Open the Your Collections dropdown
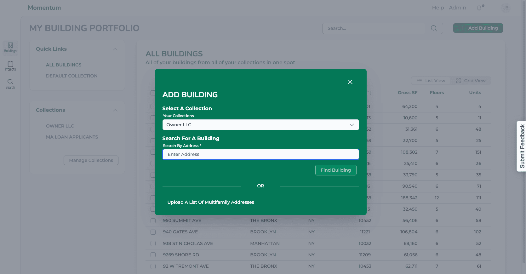The image size is (526, 274). click(261, 125)
